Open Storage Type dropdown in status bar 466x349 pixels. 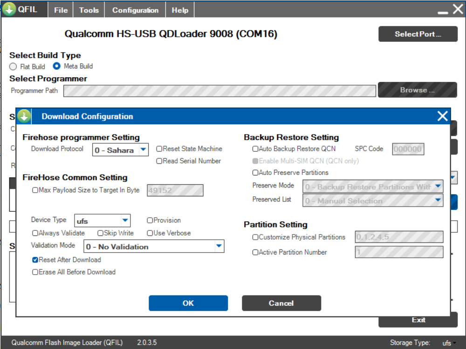coord(449,343)
